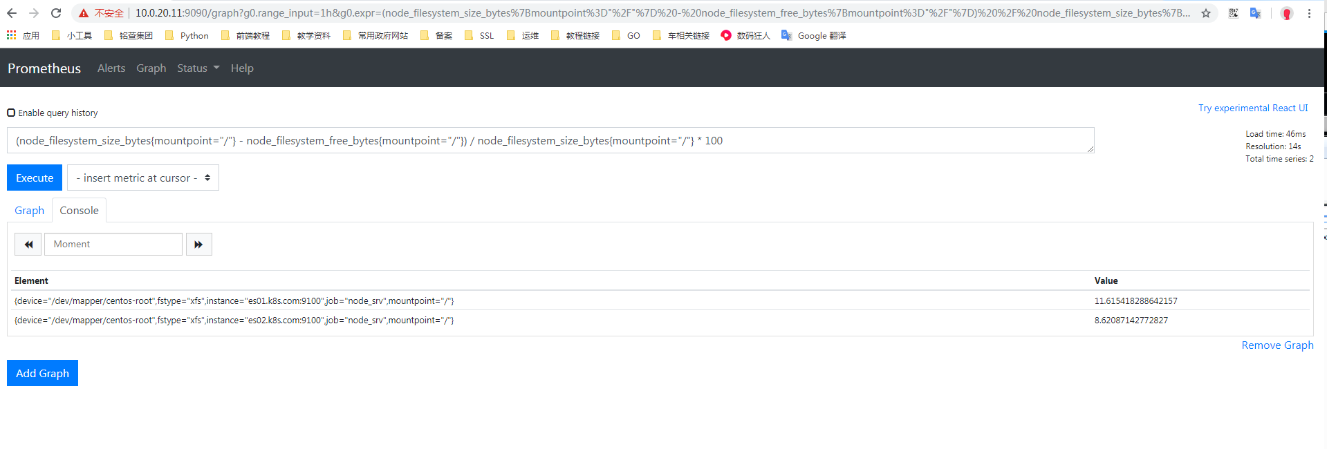The width and height of the screenshot is (1327, 449).
Task: Click in the PromQL expression textarea
Action: click(550, 140)
